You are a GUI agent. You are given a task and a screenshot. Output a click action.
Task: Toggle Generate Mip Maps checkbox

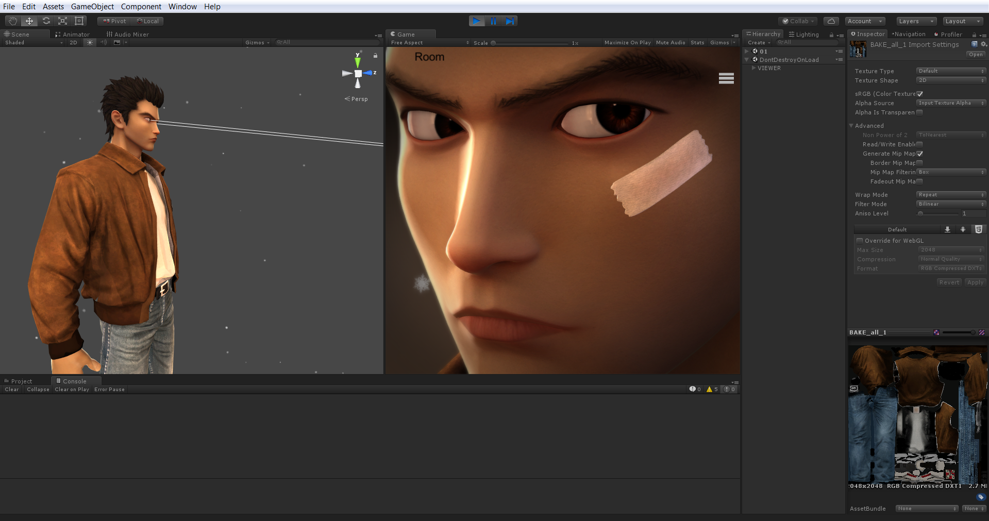(x=920, y=154)
